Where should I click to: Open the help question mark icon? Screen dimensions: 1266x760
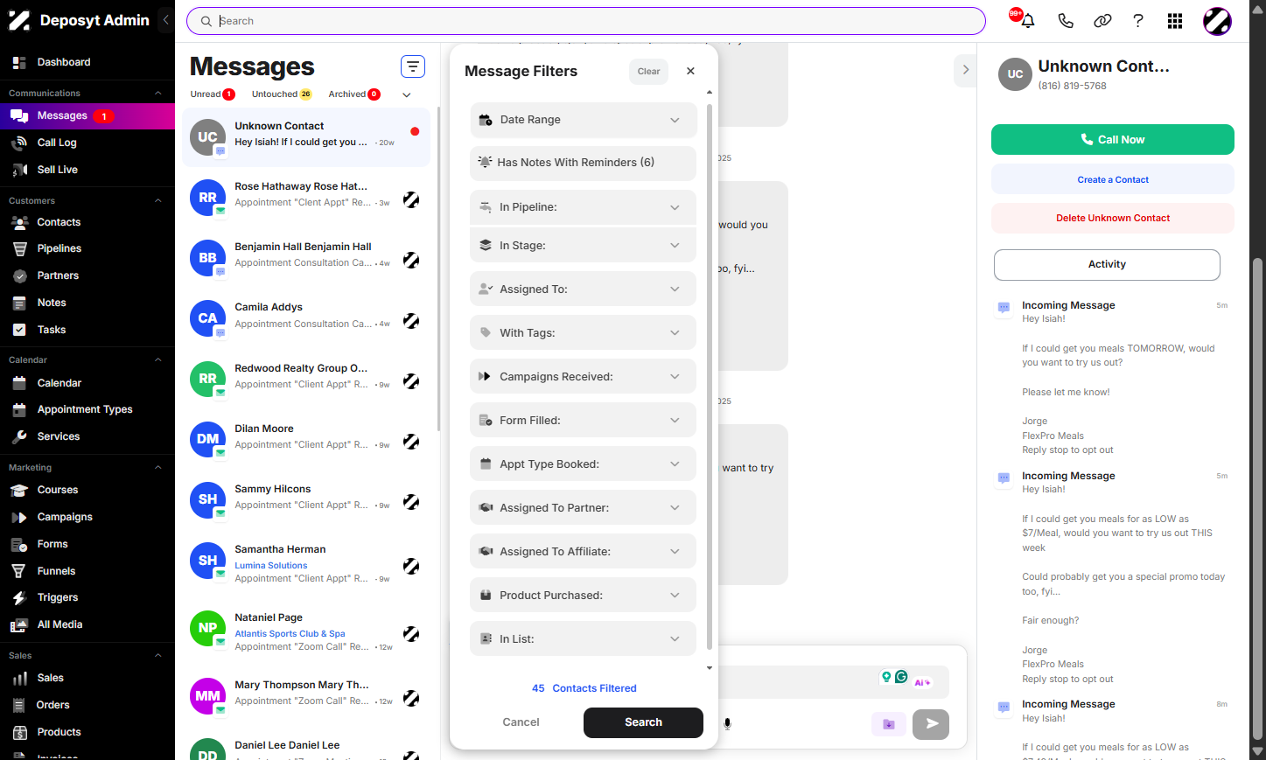(x=1138, y=21)
